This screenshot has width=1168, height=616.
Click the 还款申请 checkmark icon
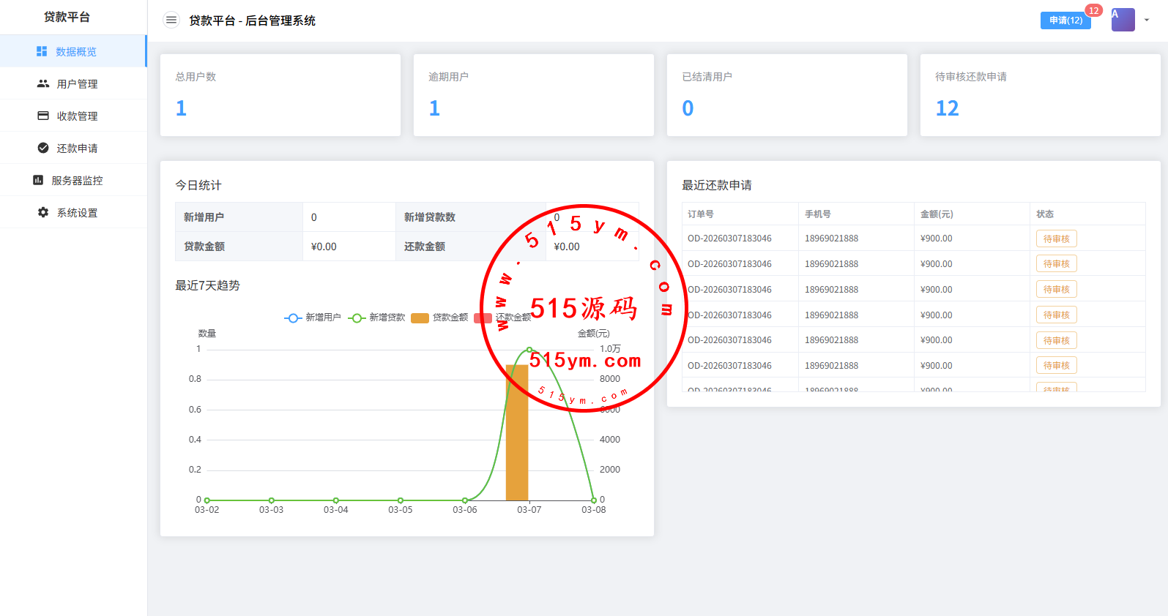pyautogui.click(x=43, y=148)
